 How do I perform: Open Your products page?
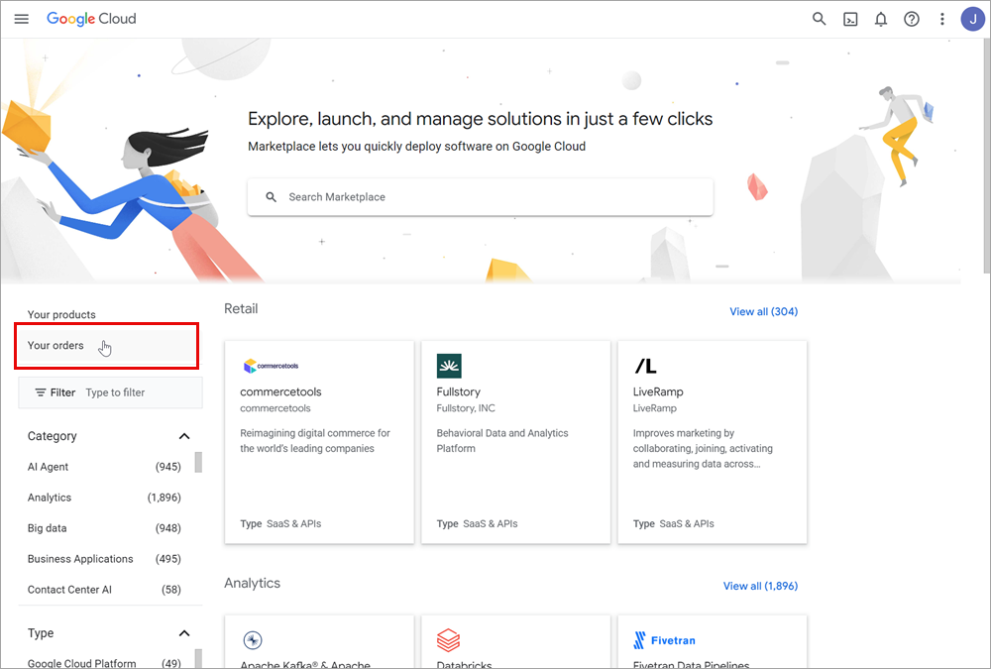[61, 315]
